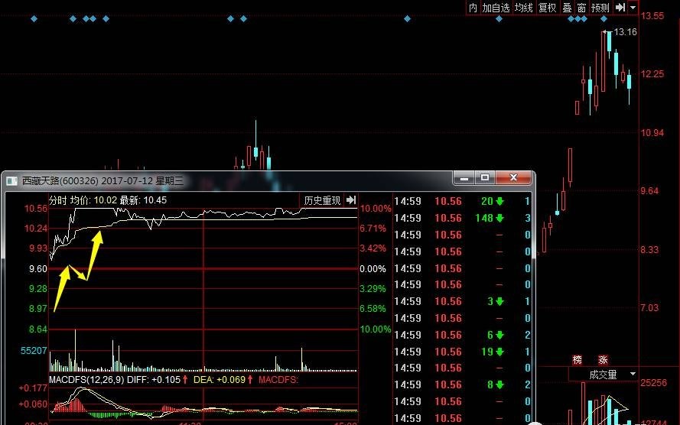Toggle the 复权 price adjustment option

point(548,8)
